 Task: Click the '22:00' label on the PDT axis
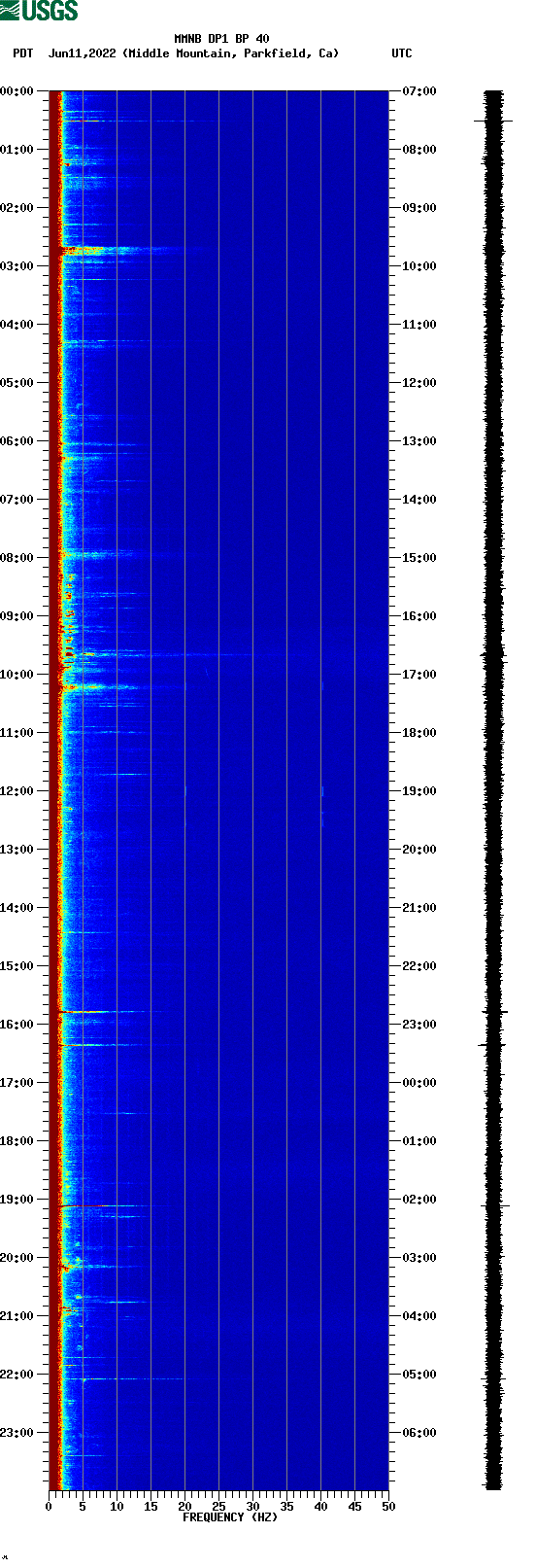tap(17, 1375)
